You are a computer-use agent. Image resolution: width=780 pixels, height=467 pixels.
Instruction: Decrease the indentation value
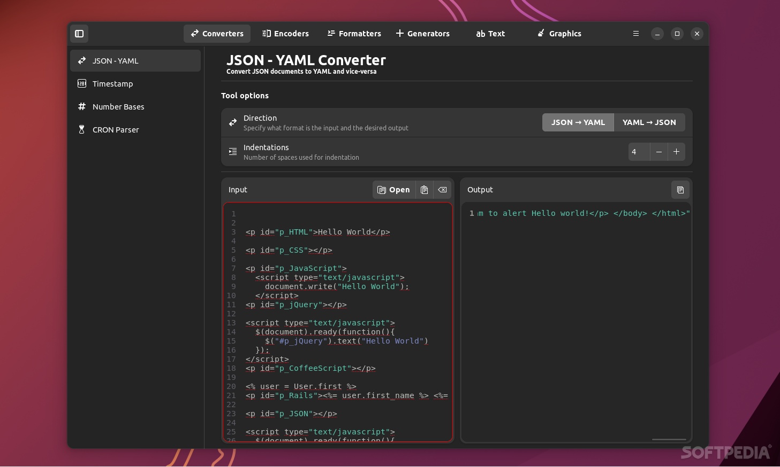(x=658, y=152)
